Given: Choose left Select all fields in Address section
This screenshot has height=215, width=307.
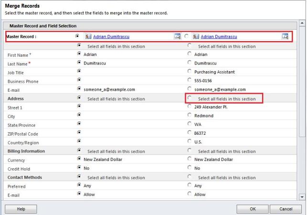Looking at the screenshot, I should (x=79, y=97).
